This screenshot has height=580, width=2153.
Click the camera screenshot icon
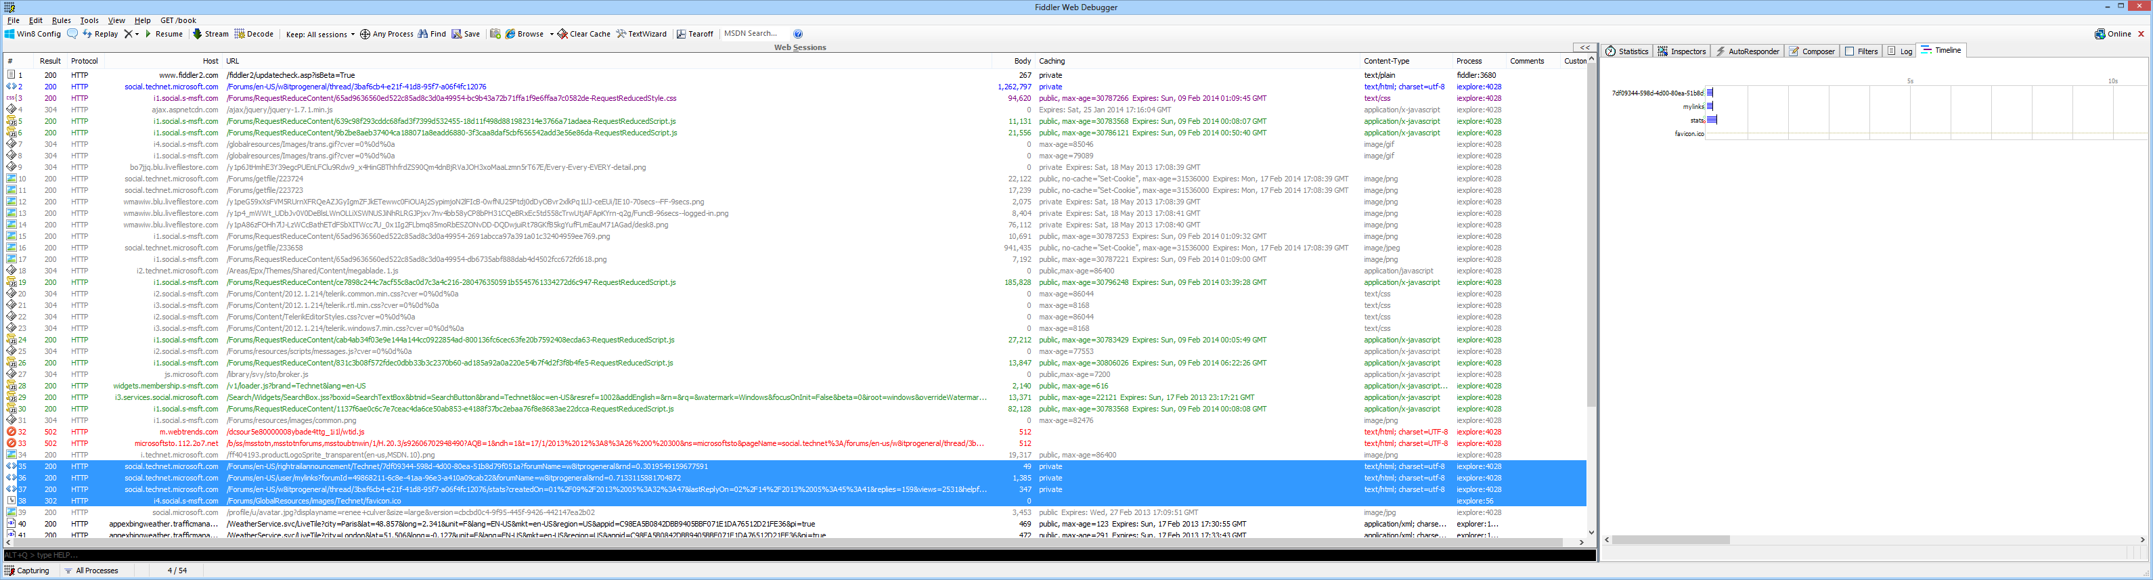click(495, 35)
